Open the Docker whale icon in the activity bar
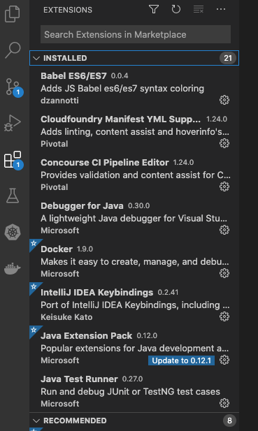The height and width of the screenshot is (431, 258). pyautogui.click(x=13, y=268)
